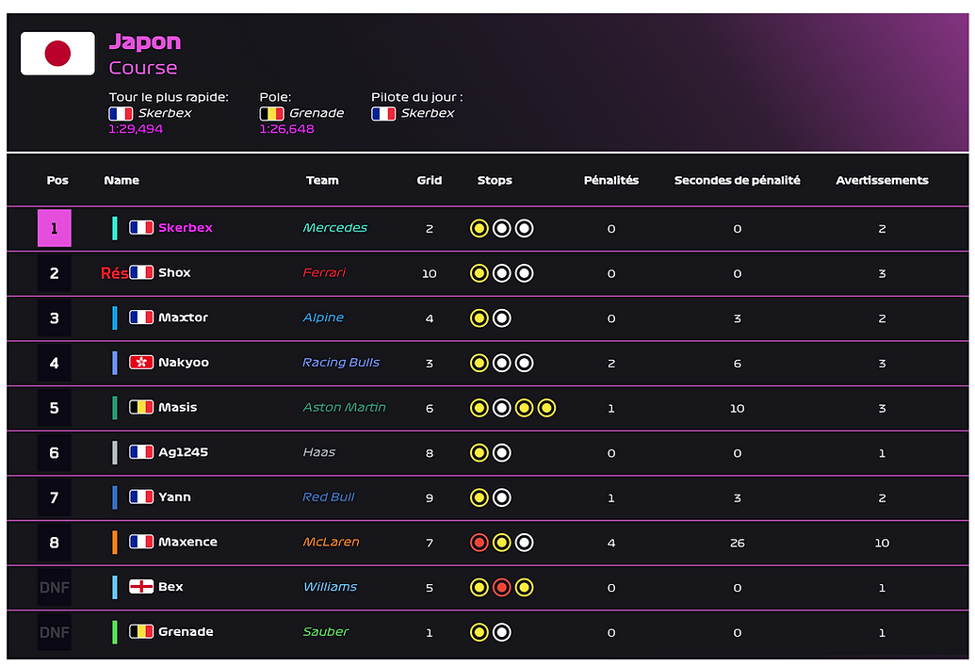Screen dimensions: 975x667
Task: Click the pink position 1 badge
Action: (54, 228)
